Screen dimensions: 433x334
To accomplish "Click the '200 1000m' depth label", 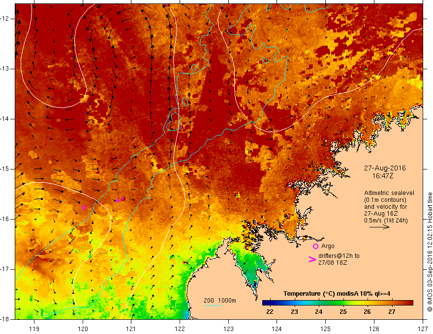I will [220, 301].
